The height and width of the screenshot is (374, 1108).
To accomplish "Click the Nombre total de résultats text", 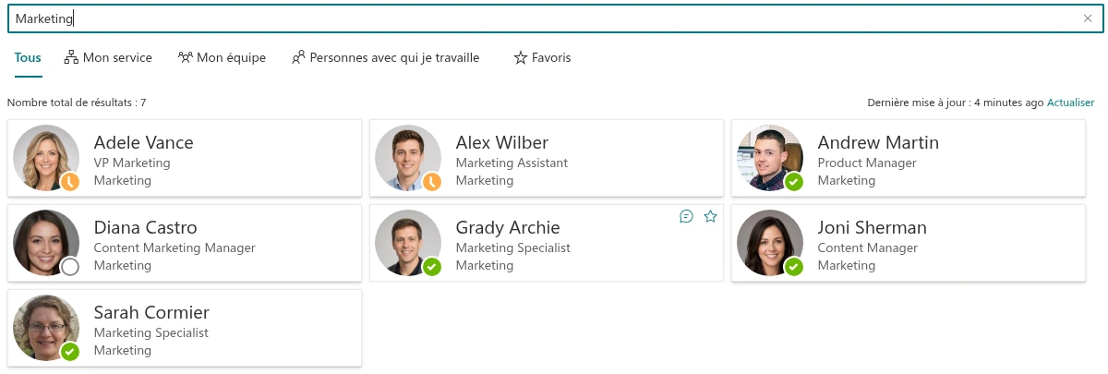I will (77, 103).
